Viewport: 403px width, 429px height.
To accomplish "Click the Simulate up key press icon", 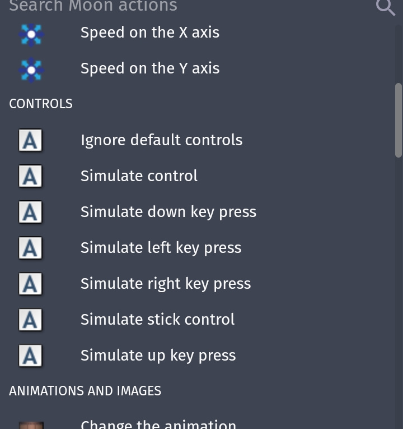I will pos(30,356).
